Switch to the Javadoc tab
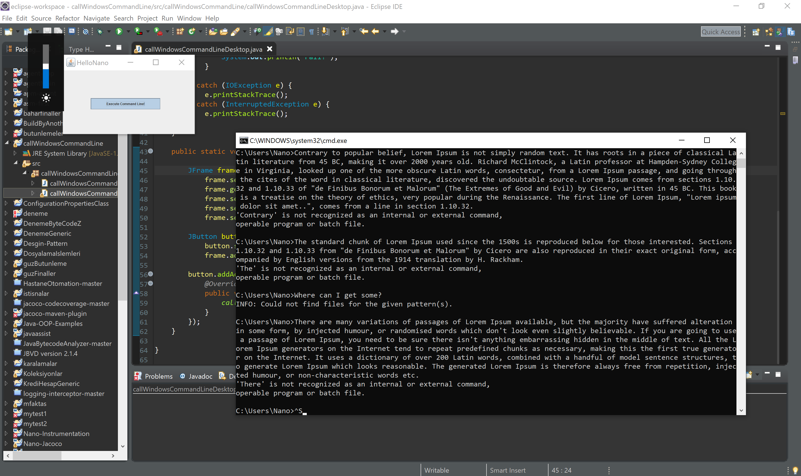801x476 pixels. click(200, 376)
